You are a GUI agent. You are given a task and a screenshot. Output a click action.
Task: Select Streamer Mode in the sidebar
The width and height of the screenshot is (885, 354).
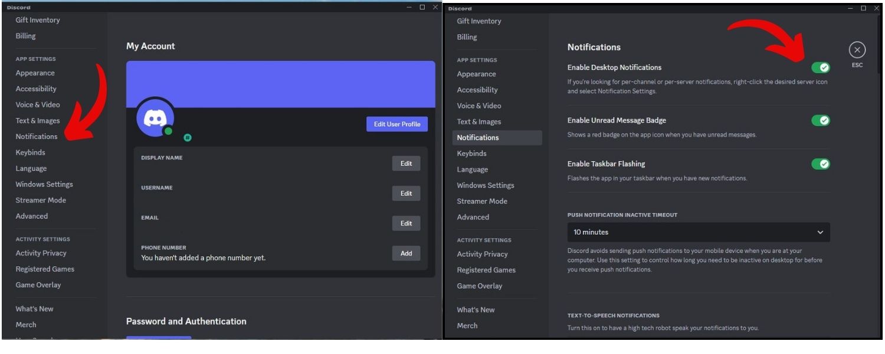pos(41,200)
